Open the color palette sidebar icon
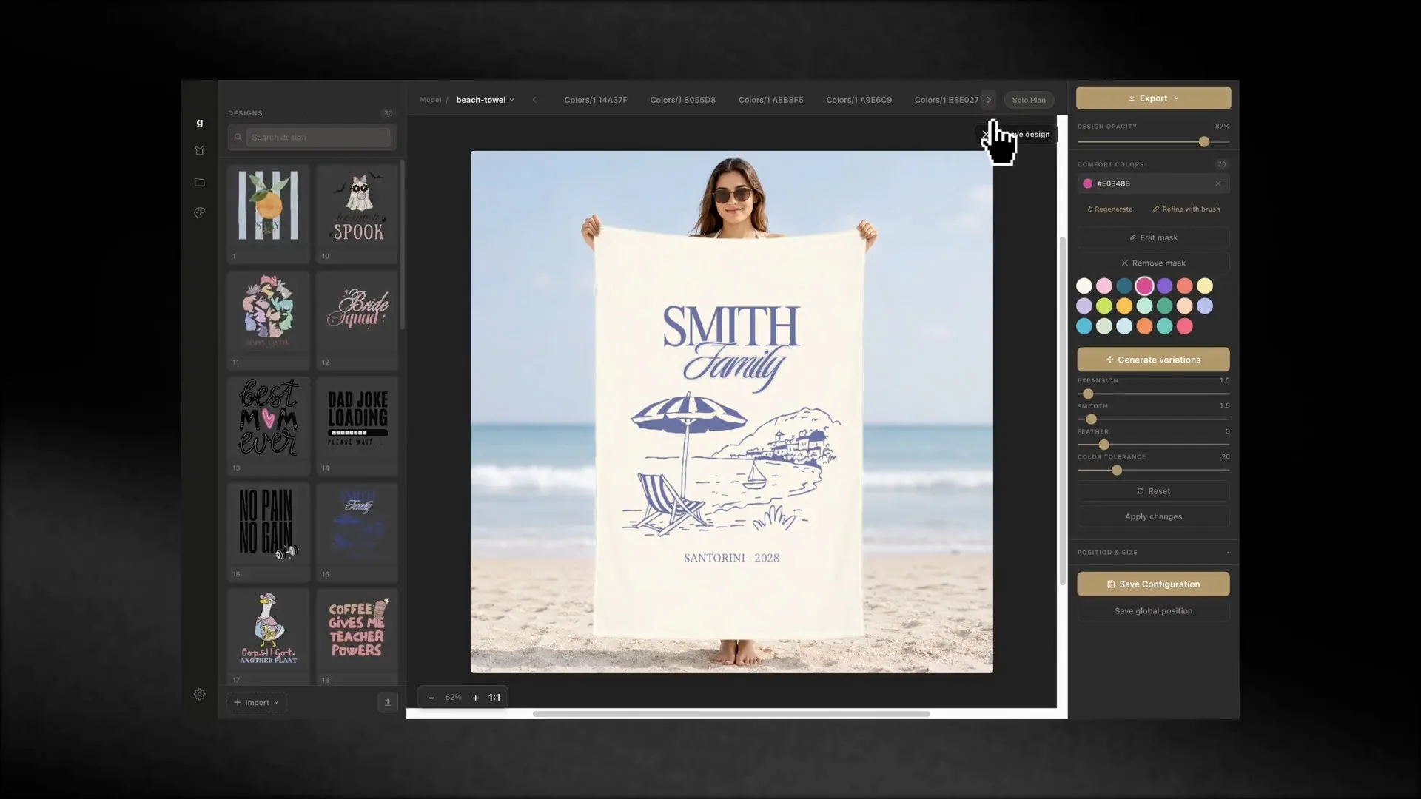The image size is (1421, 799). [199, 213]
